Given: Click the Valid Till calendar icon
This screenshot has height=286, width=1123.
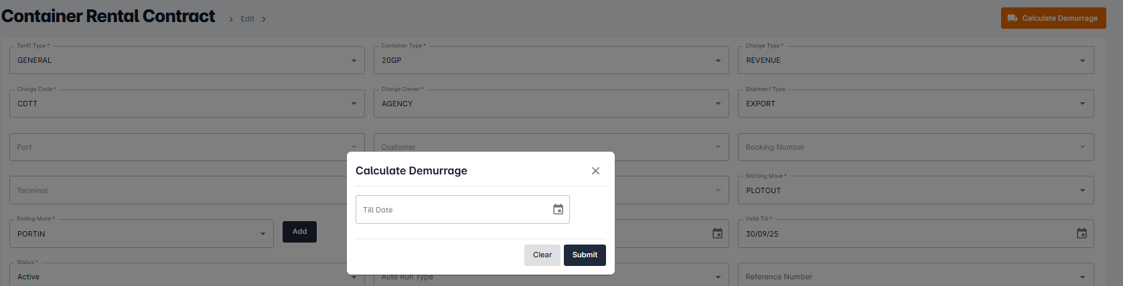Looking at the screenshot, I should (x=1081, y=233).
